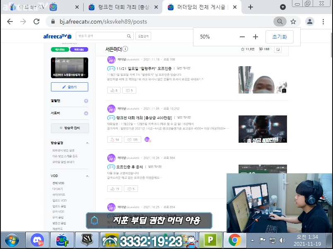Click the zoom magnifier icon in address bar
The width and height of the screenshot is (333, 249).
tap(280, 22)
